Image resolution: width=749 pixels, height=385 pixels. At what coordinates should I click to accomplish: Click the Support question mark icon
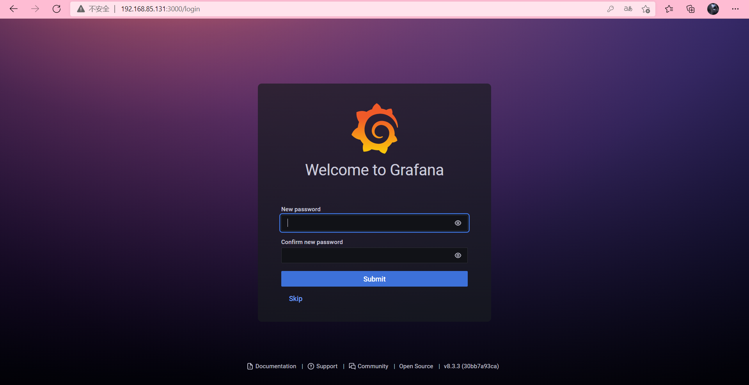[x=311, y=366]
